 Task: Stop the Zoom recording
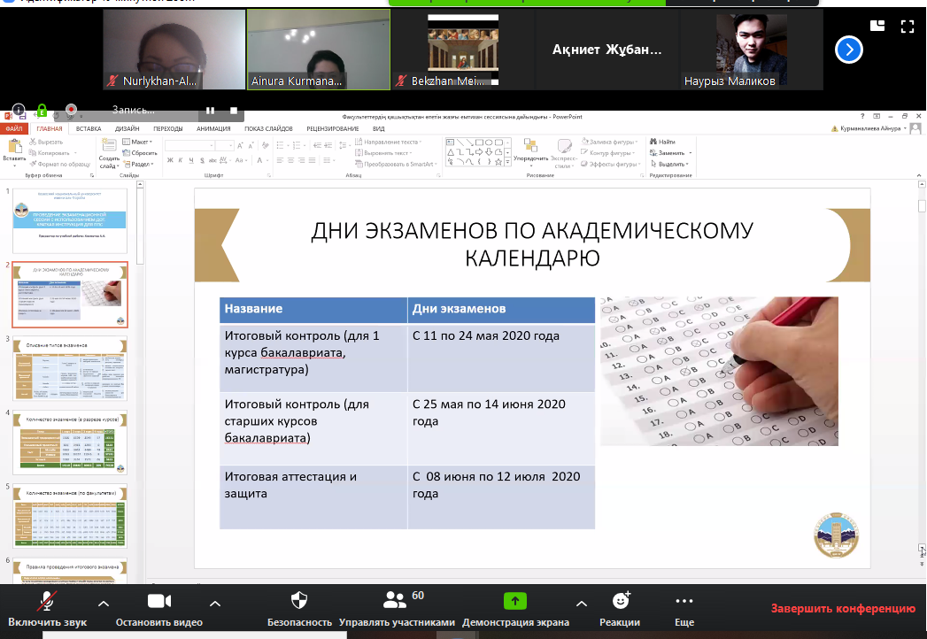234,111
